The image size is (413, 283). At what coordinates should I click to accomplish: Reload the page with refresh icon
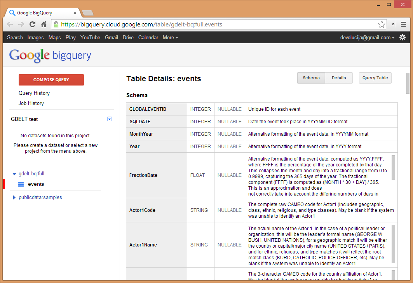[33, 24]
